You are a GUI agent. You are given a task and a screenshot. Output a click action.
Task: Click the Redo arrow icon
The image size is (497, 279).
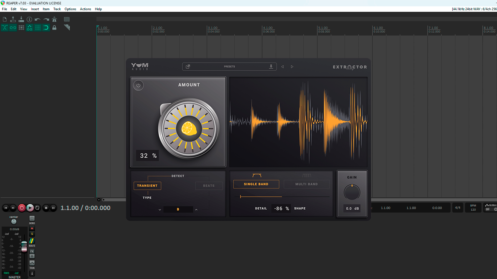pyautogui.click(x=46, y=19)
